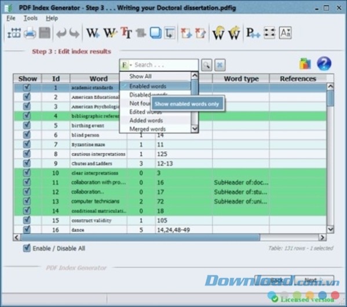Viewport: 347px width, 307px height.
Task: Click the clear search X icon
Action: (220, 65)
